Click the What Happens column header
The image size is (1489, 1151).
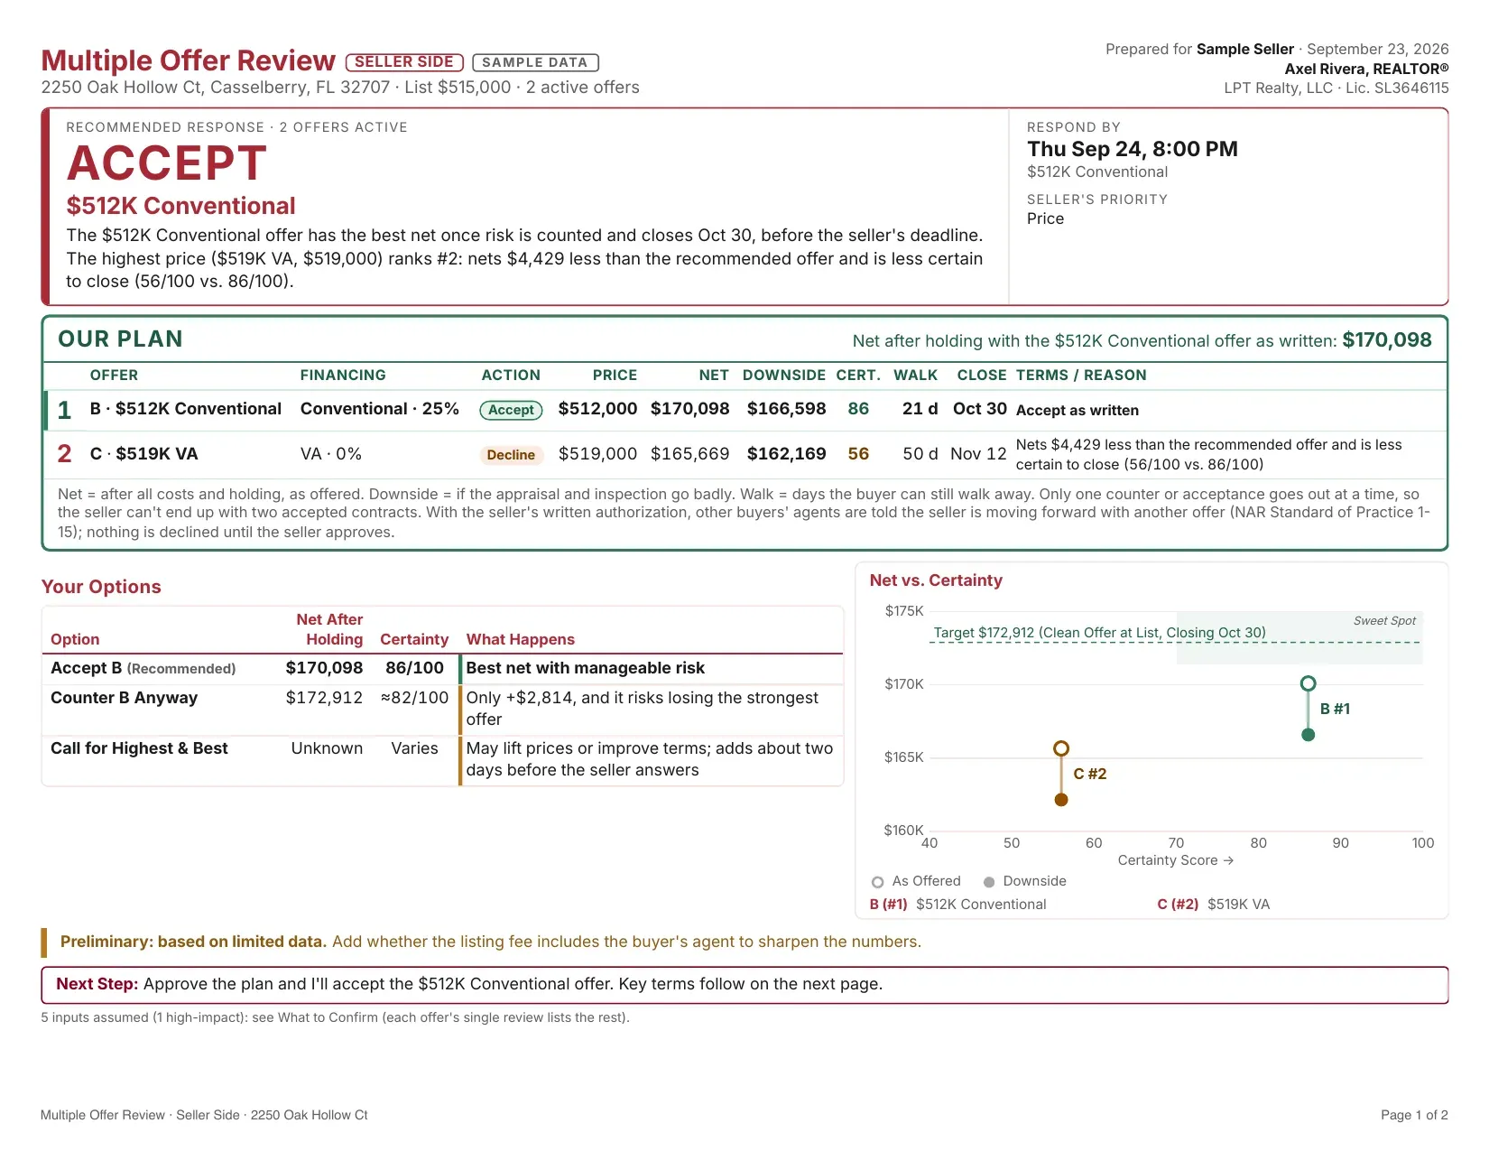point(520,639)
